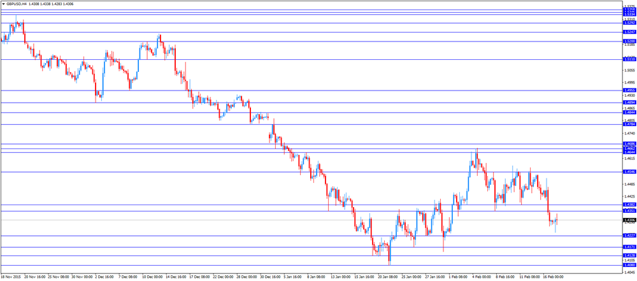Click the 1.4485 price scale value
The width and height of the screenshot is (637, 281).
630,184
